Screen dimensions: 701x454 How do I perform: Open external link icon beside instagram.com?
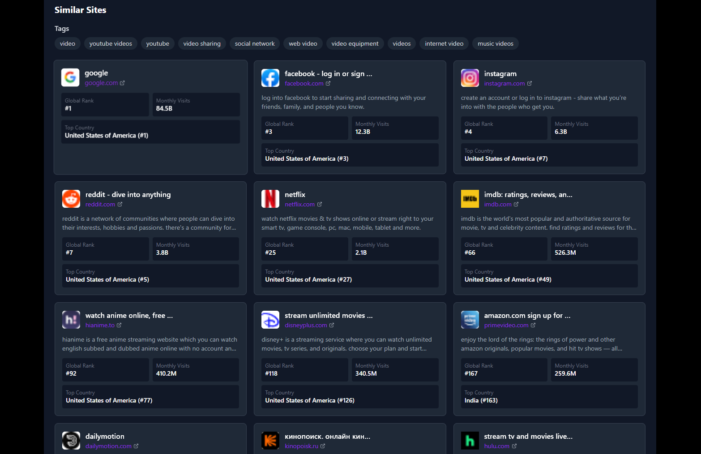pos(530,83)
